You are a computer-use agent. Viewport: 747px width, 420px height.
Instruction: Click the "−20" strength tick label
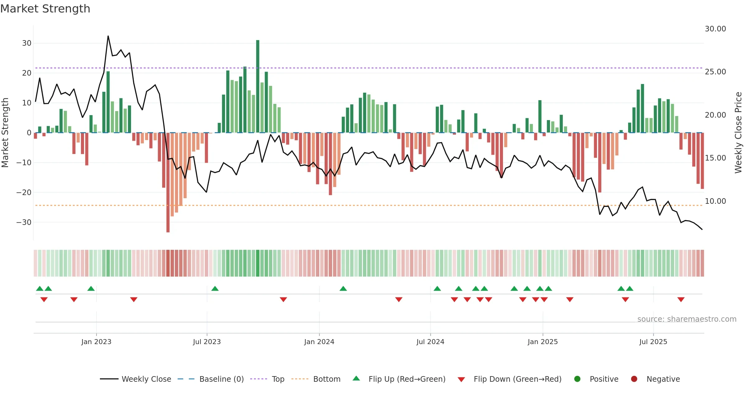coord(24,193)
